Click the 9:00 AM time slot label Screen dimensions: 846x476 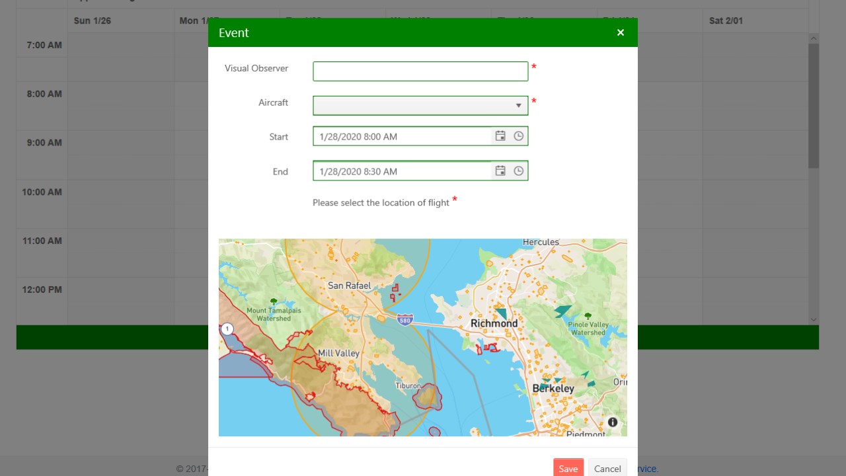44,143
